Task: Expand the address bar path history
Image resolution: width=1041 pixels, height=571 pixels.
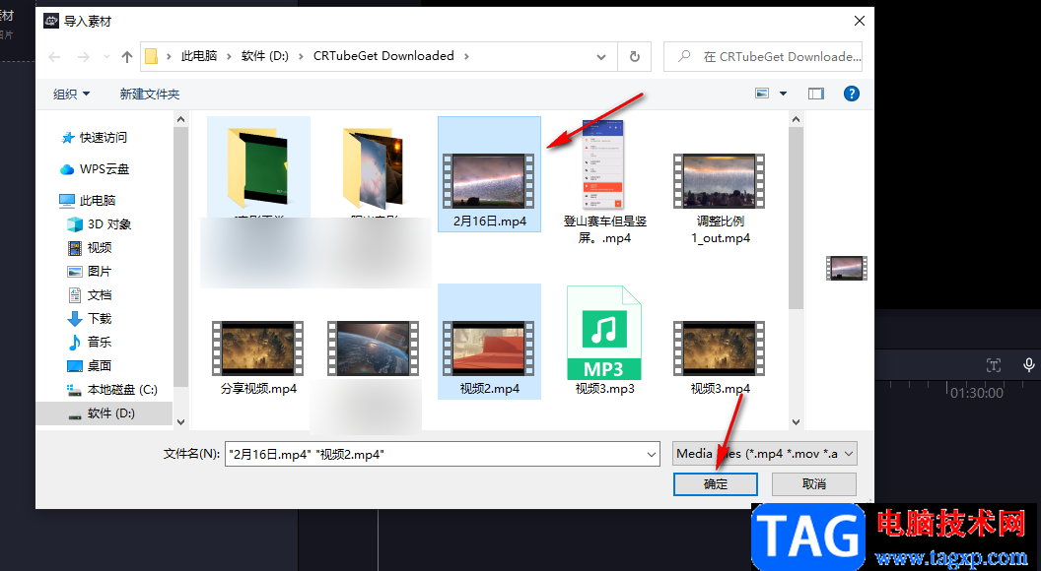Action: tap(600, 57)
